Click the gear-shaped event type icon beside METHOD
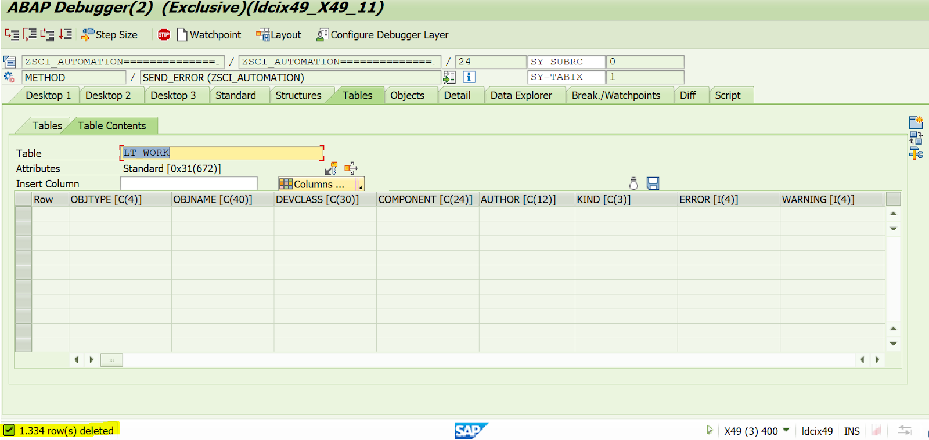This screenshot has width=929, height=440. click(9, 77)
